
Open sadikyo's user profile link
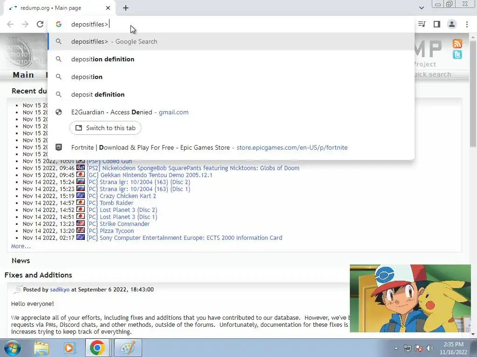60,290
